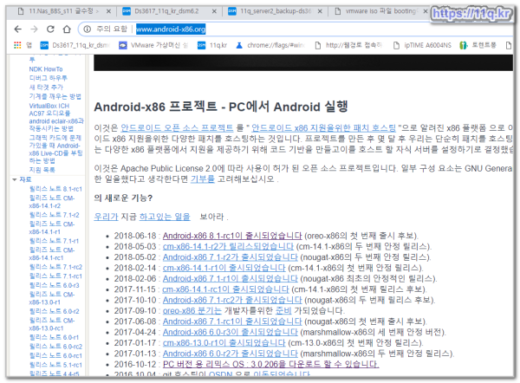Click the 2018-06-18 date text
This screenshot has width=520, height=383.
[x=135, y=236]
